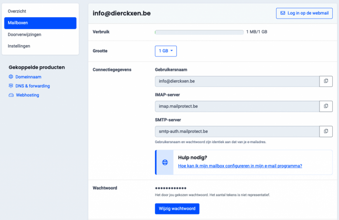The width and height of the screenshot is (339, 220).
Task: Open the mailbox configuration help link
Action: pos(240,166)
